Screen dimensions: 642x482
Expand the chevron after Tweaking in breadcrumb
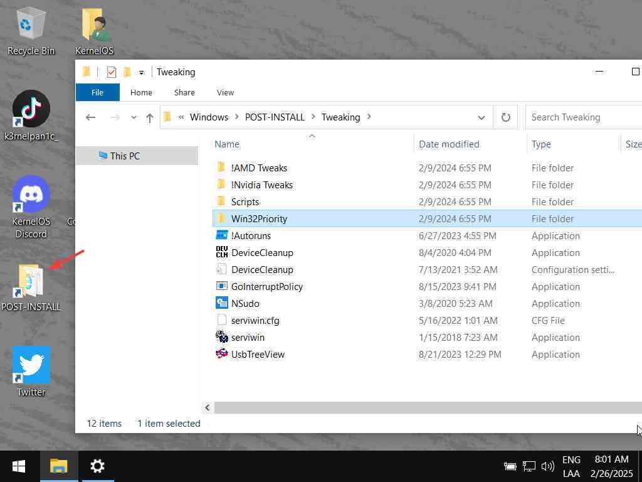[369, 117]
